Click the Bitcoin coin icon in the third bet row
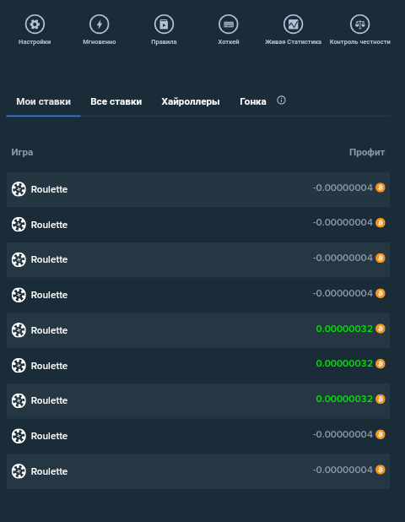 381,258
